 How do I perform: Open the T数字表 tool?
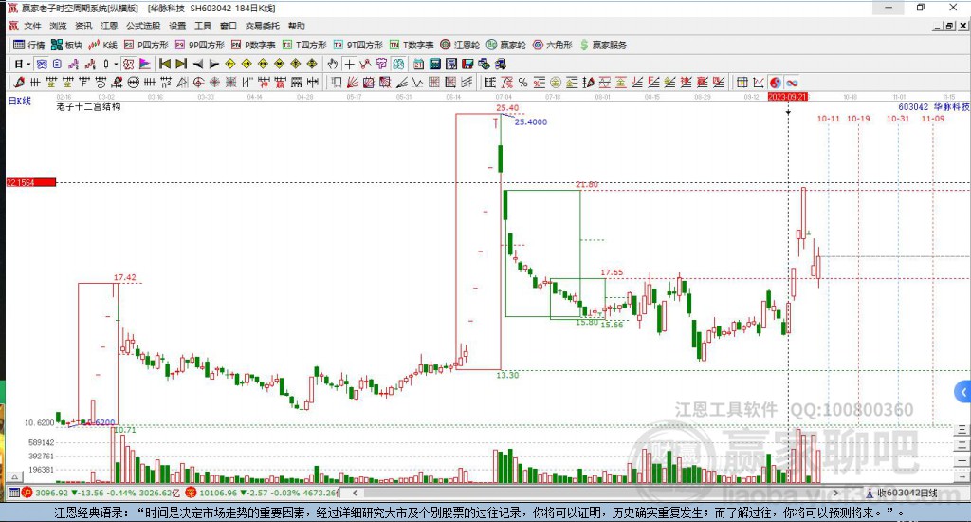pyautogui.click(x=412, y=45)
